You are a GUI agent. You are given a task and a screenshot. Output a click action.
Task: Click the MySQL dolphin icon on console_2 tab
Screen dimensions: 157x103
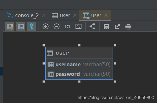(10, 15)
